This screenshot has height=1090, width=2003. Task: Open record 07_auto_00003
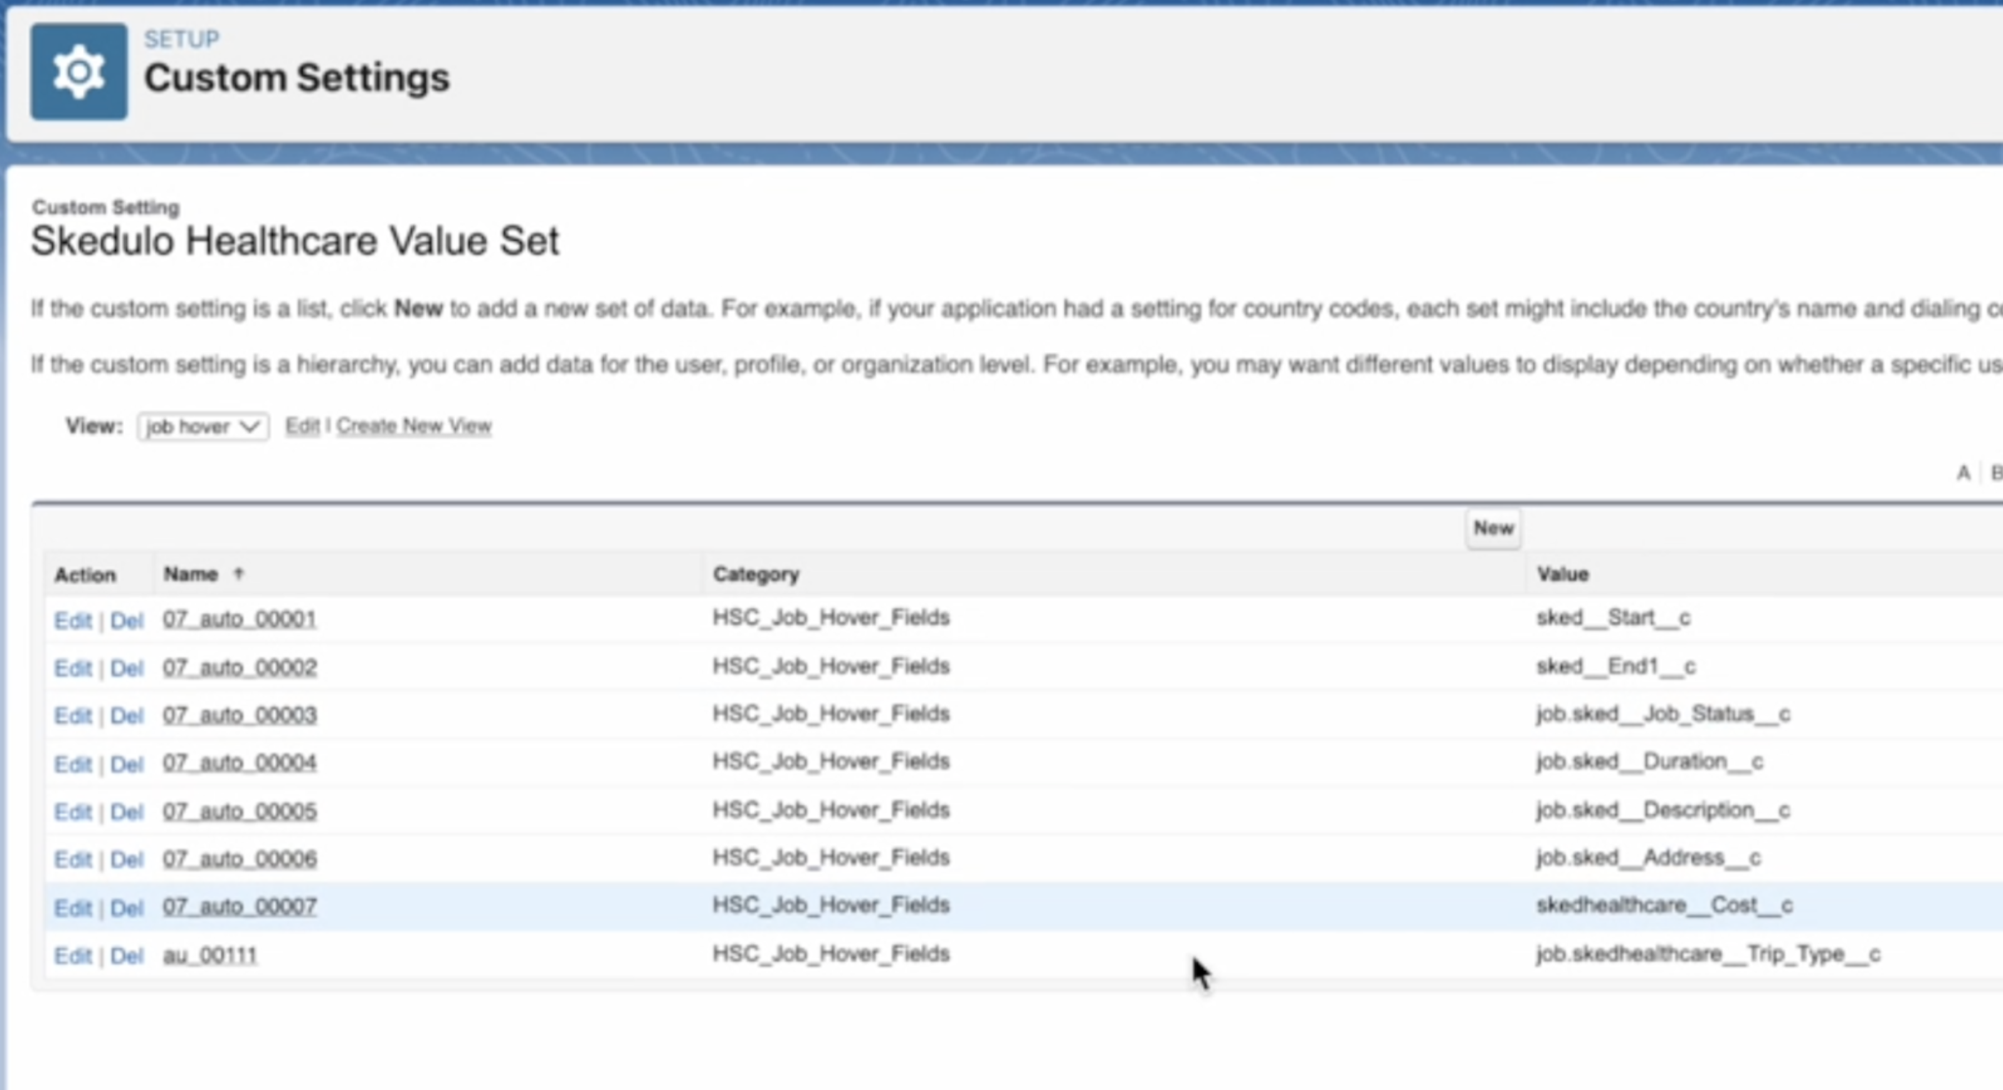(x=240, y=714)
